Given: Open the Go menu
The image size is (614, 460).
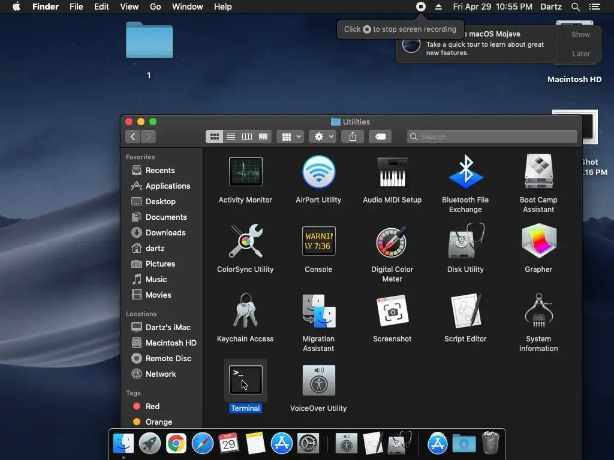Looking at the screenshot, I should pyautogui.click(x=155, y=7).
